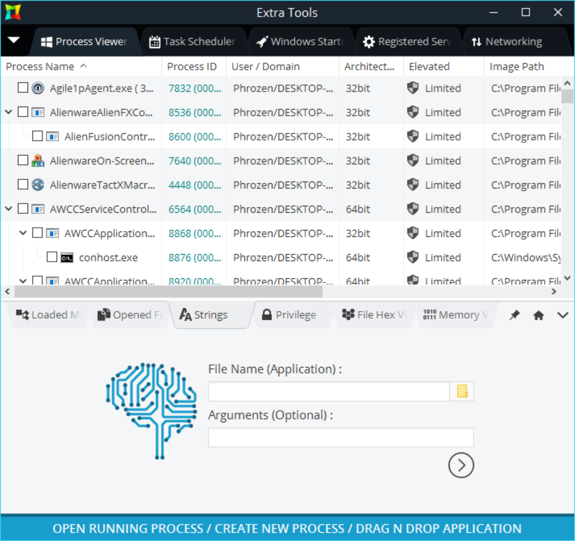The image size is (575, 541).
Task: Click the Agile1pAgent.exe process icon
Action: pos(38,88)
